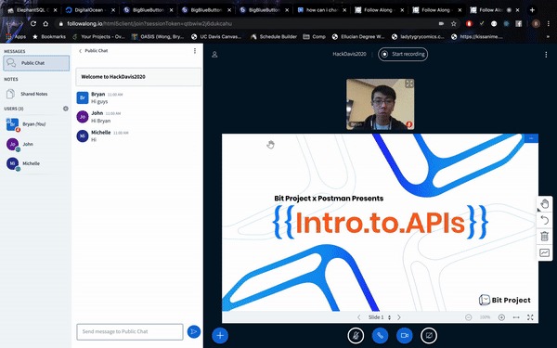557x348 pixels.
Task: Toggle the user list with person icon
Action: [214, 55]
